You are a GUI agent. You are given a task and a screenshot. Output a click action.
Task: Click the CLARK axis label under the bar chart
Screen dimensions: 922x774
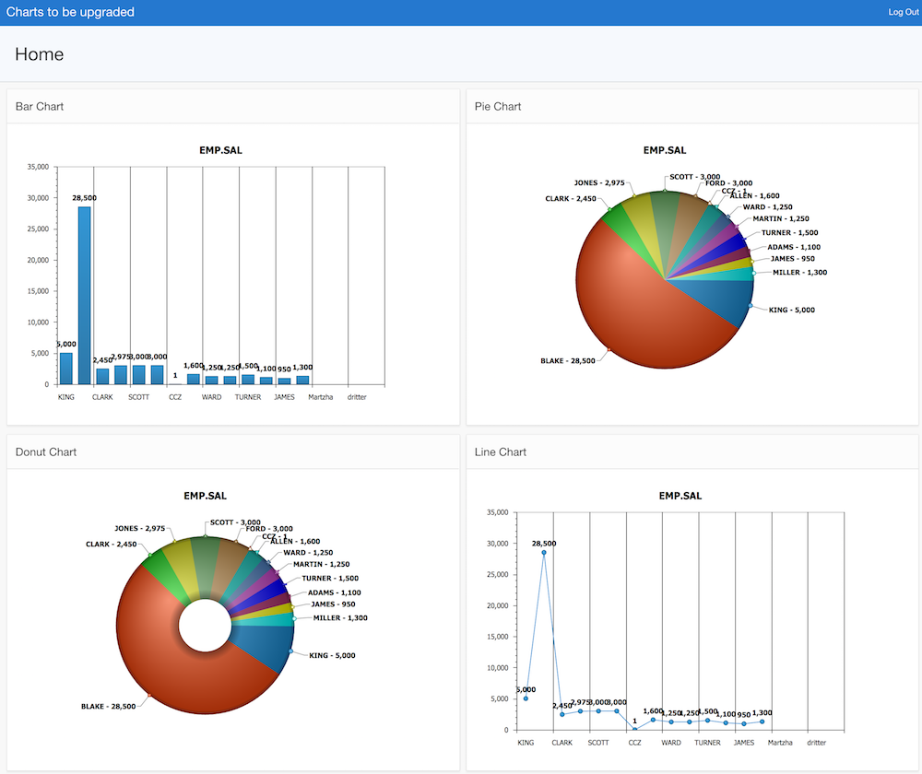(x=102, y=397)
